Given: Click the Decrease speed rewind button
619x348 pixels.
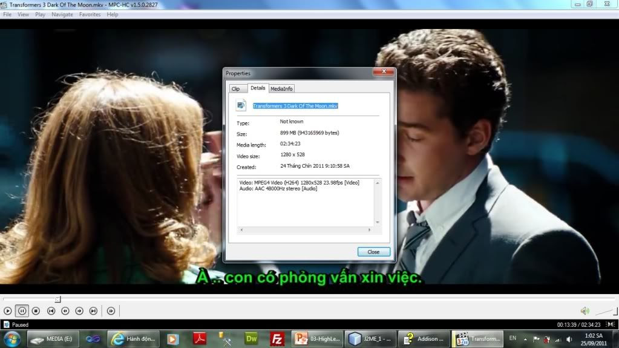Looking at the screenshot, I should click(65, 311).
